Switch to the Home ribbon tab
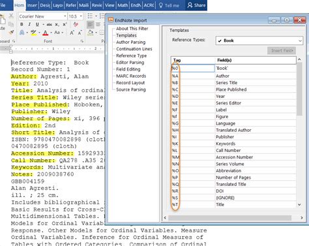 pyautogui.click(x=20, y=5)
